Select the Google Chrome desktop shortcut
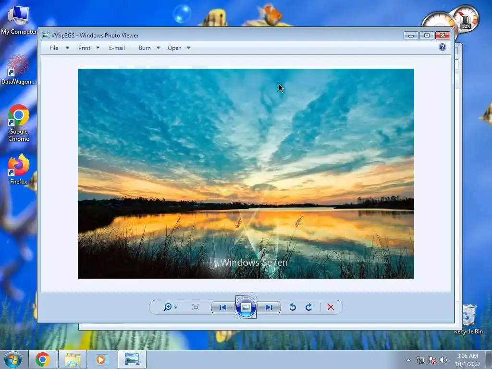Screen dimensions: 492x369 19,123
